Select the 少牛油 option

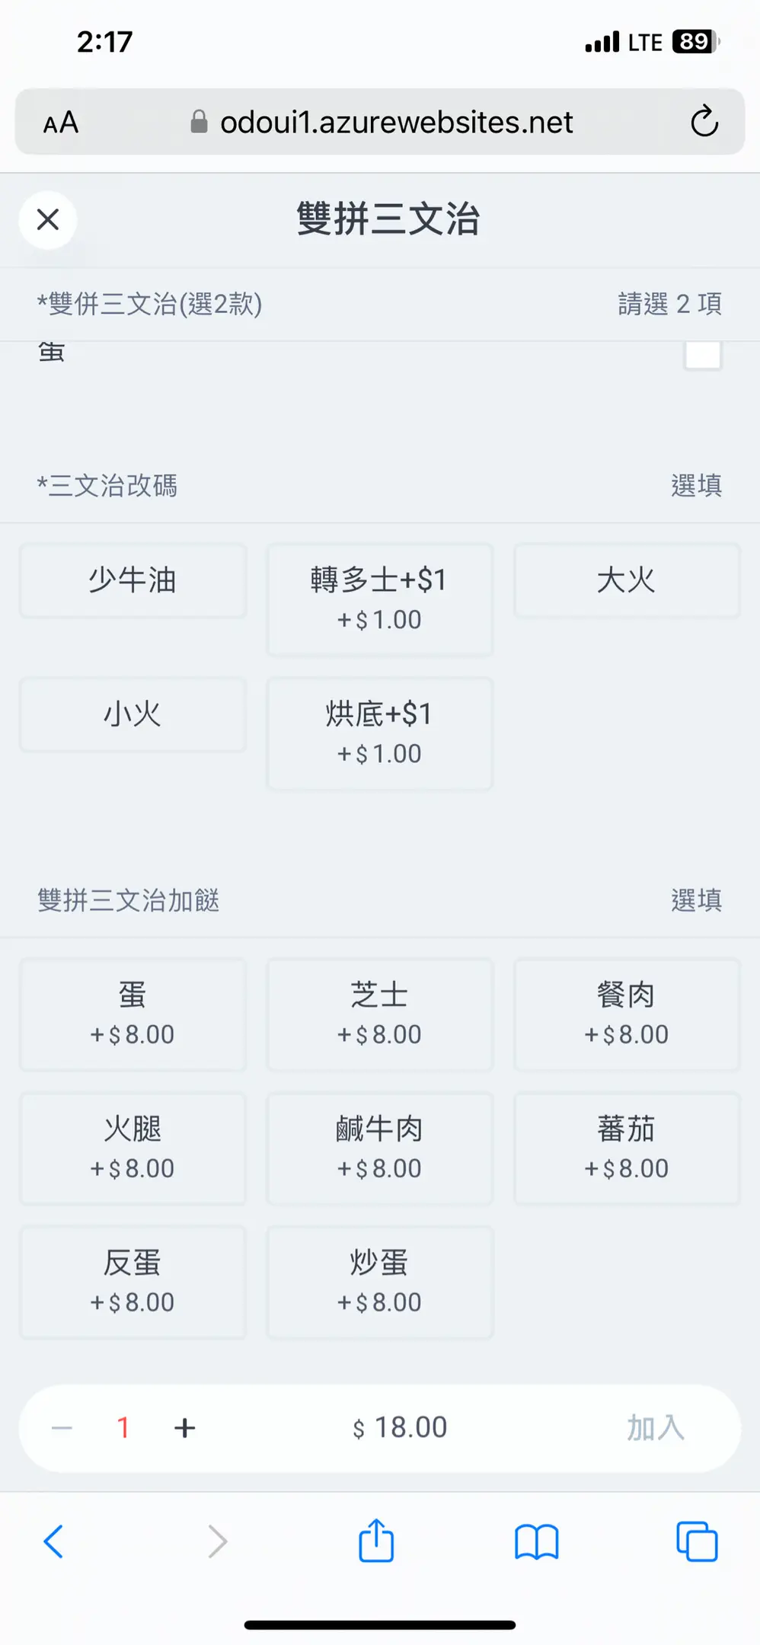click(133, 580)
